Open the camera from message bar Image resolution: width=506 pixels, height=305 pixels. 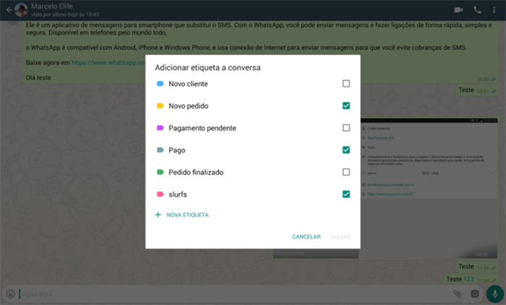pos(475,294)
